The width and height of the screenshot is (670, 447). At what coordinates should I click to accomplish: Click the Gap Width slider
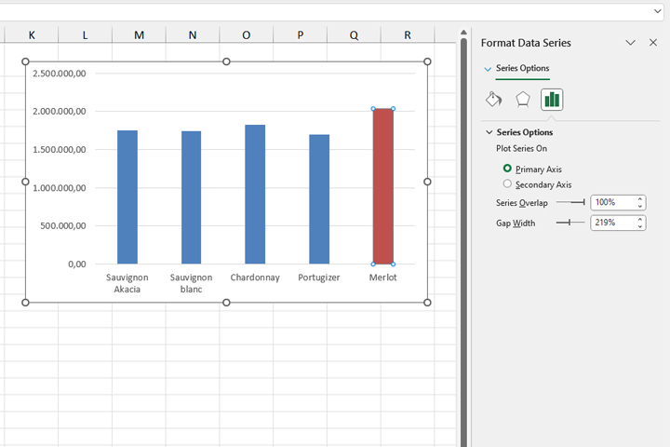coord(570,223)
